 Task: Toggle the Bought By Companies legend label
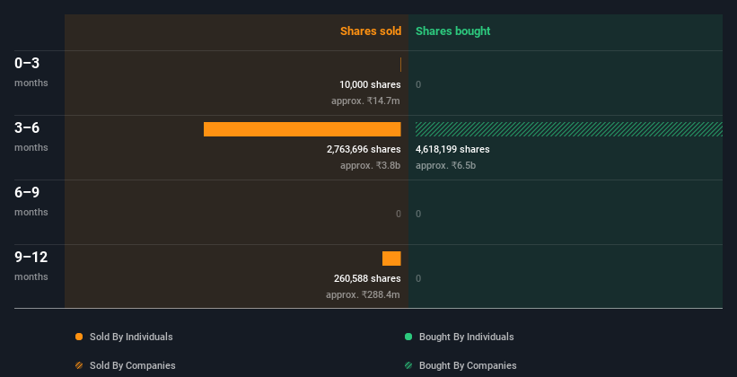click(x=468, y=365)
